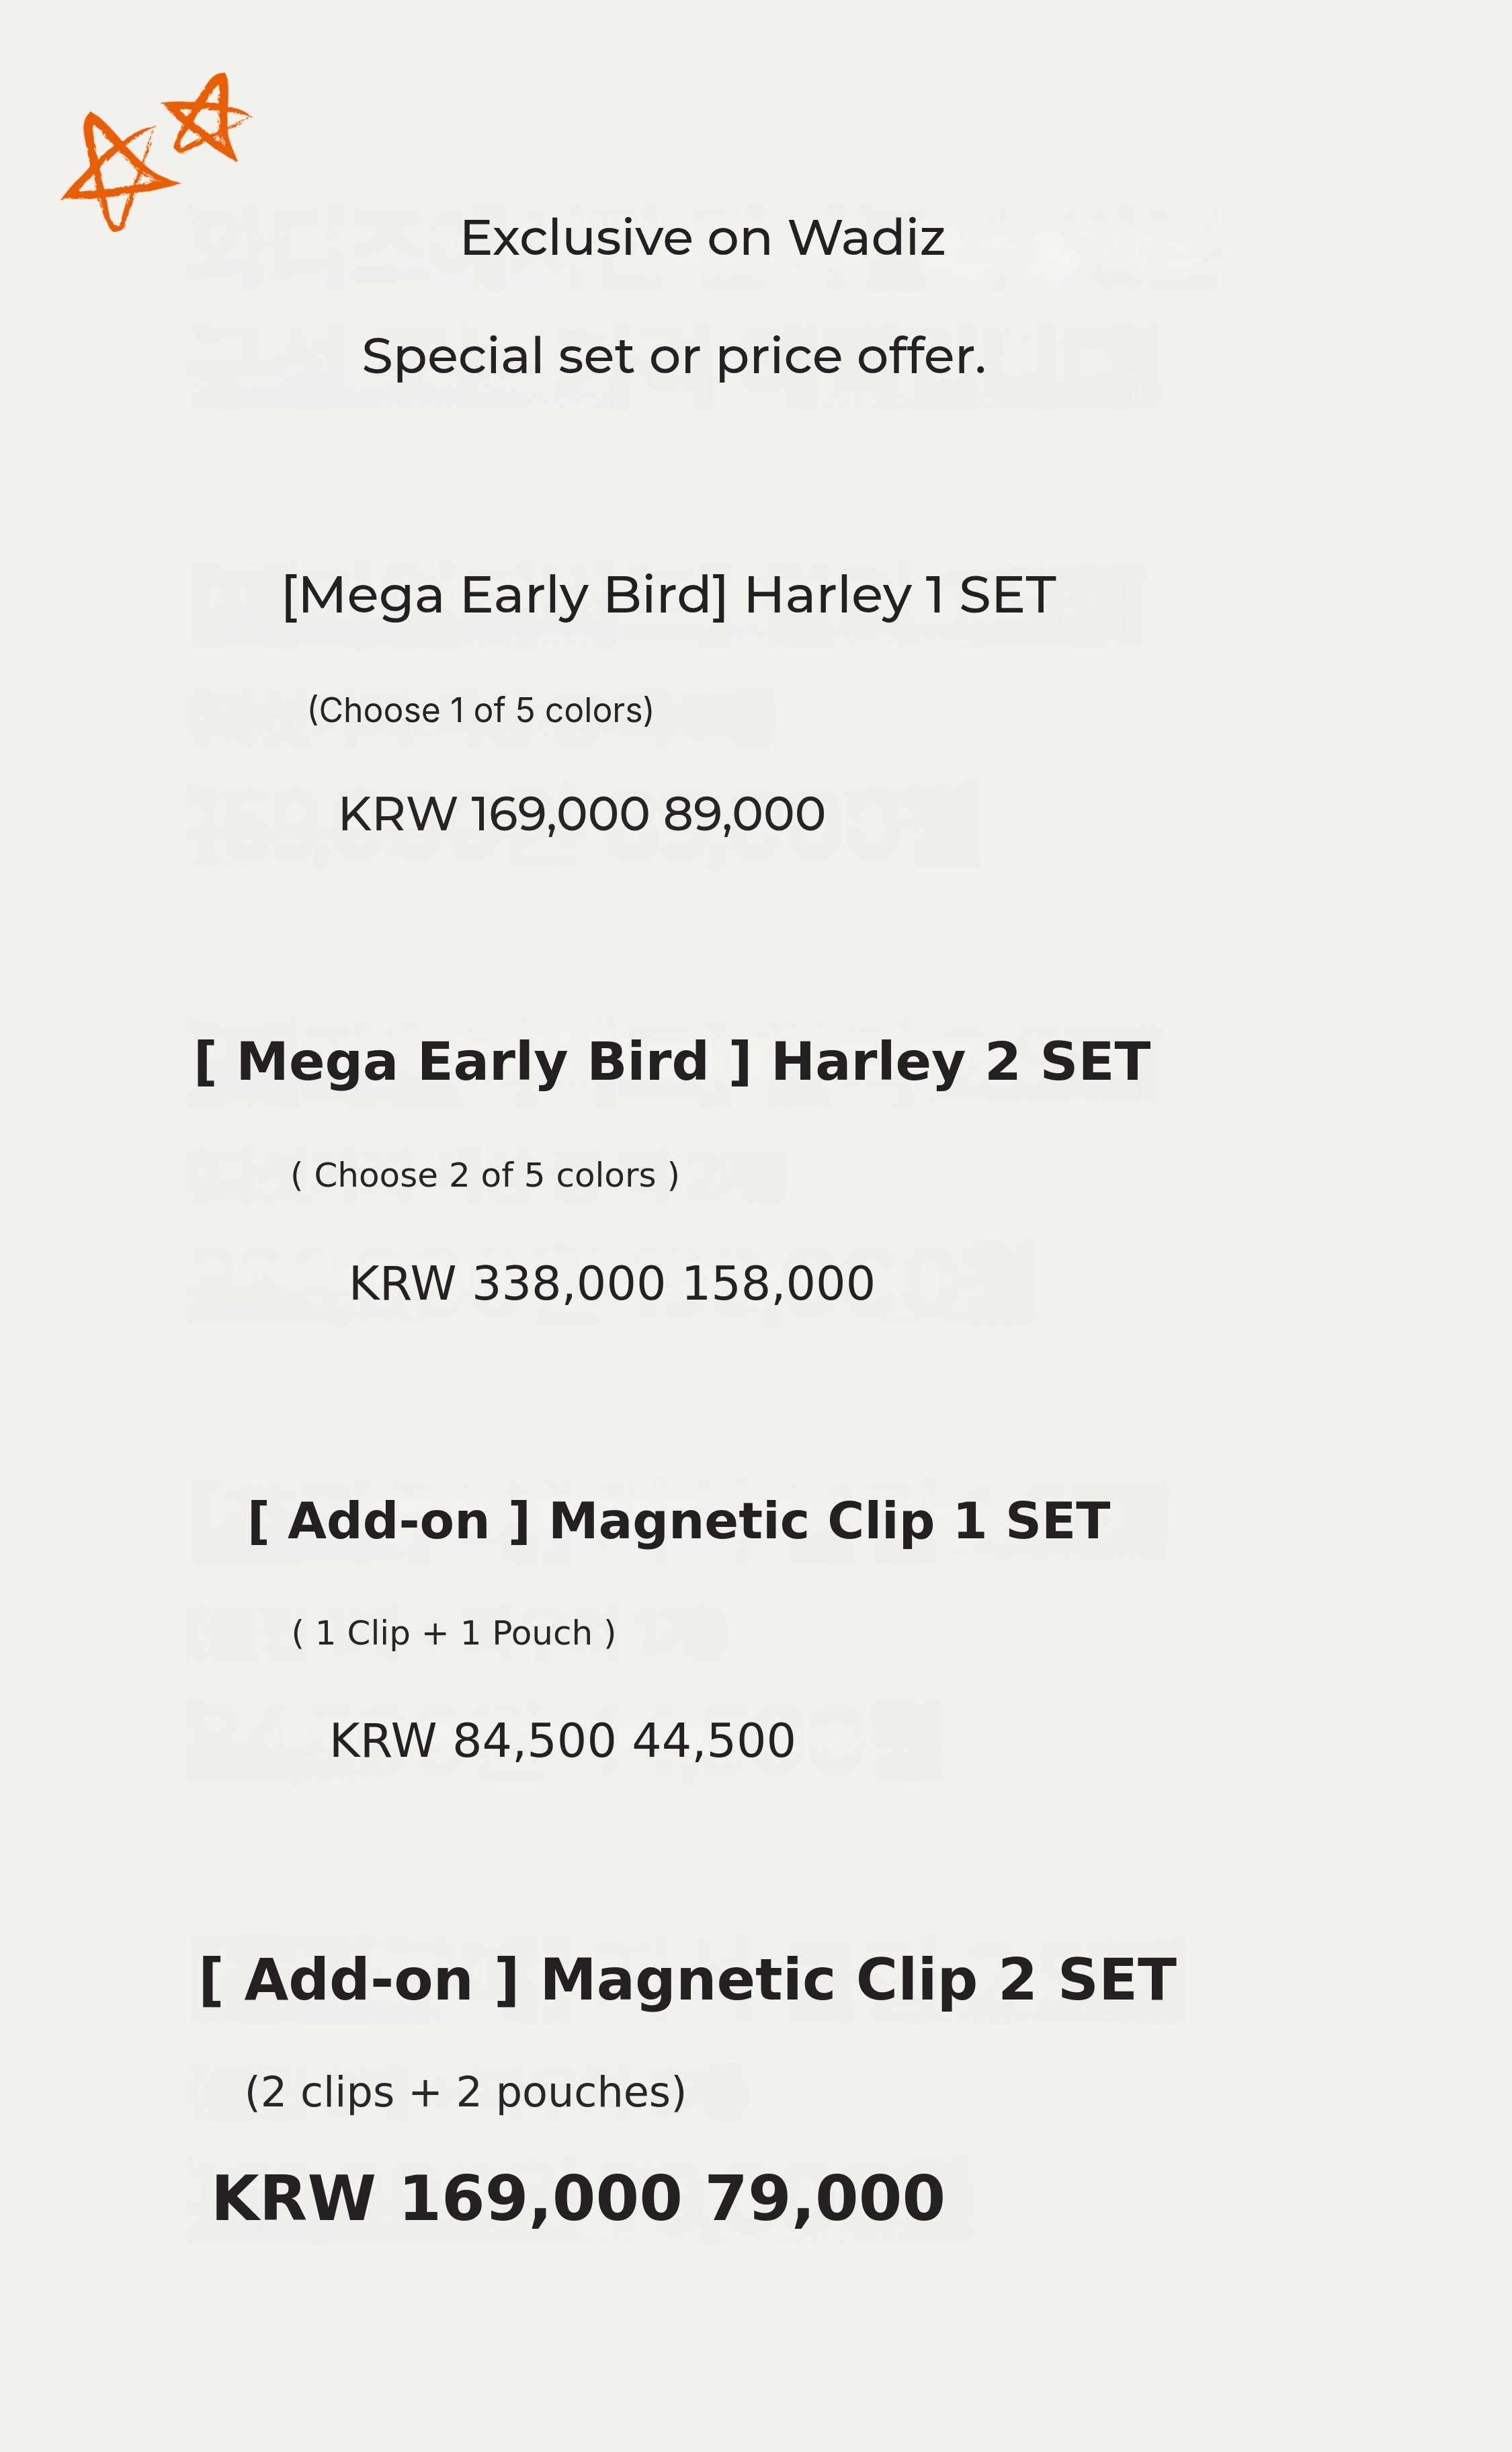
Task: Open the Mega Early Bird Harley 2 SET title
Action: tap(671, 1062)
